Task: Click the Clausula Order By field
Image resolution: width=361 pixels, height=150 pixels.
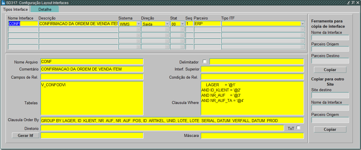Action: point(172,120)
